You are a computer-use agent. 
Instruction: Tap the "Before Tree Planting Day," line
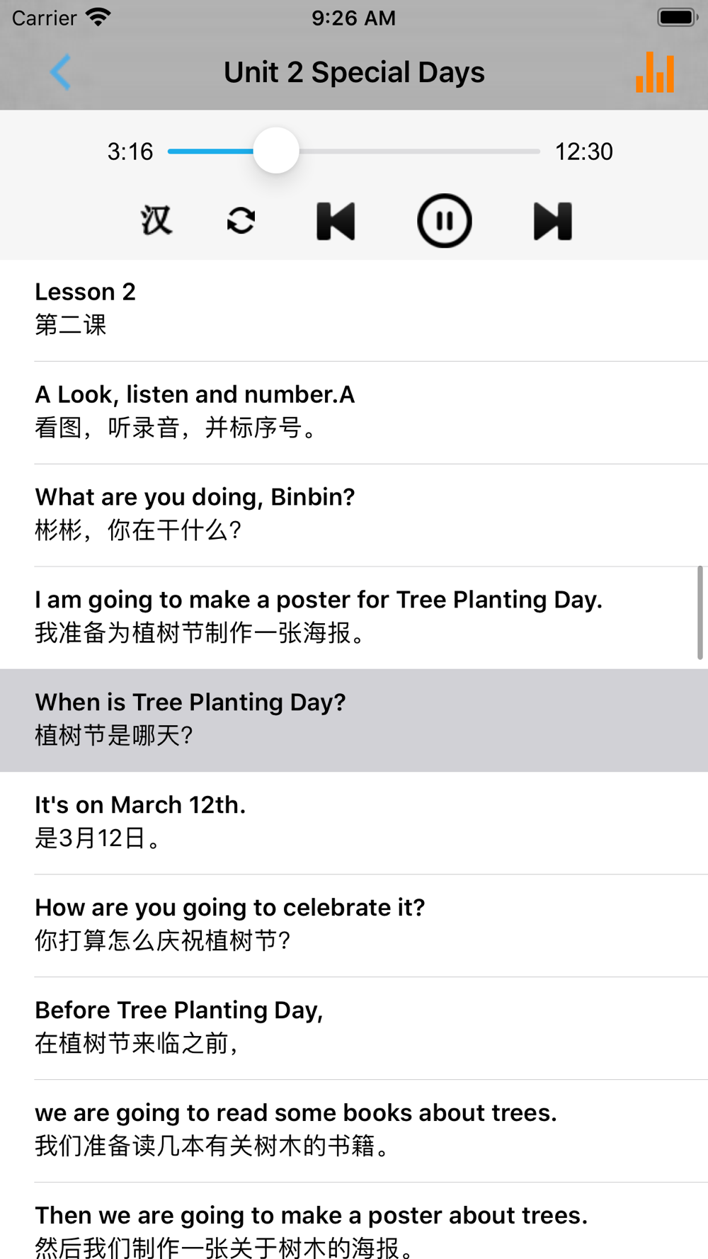tap(354, 1027)
